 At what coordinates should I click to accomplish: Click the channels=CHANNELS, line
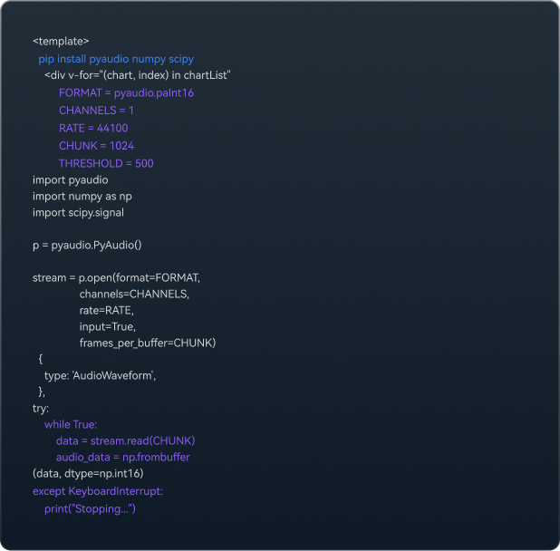tap(134, 294)
